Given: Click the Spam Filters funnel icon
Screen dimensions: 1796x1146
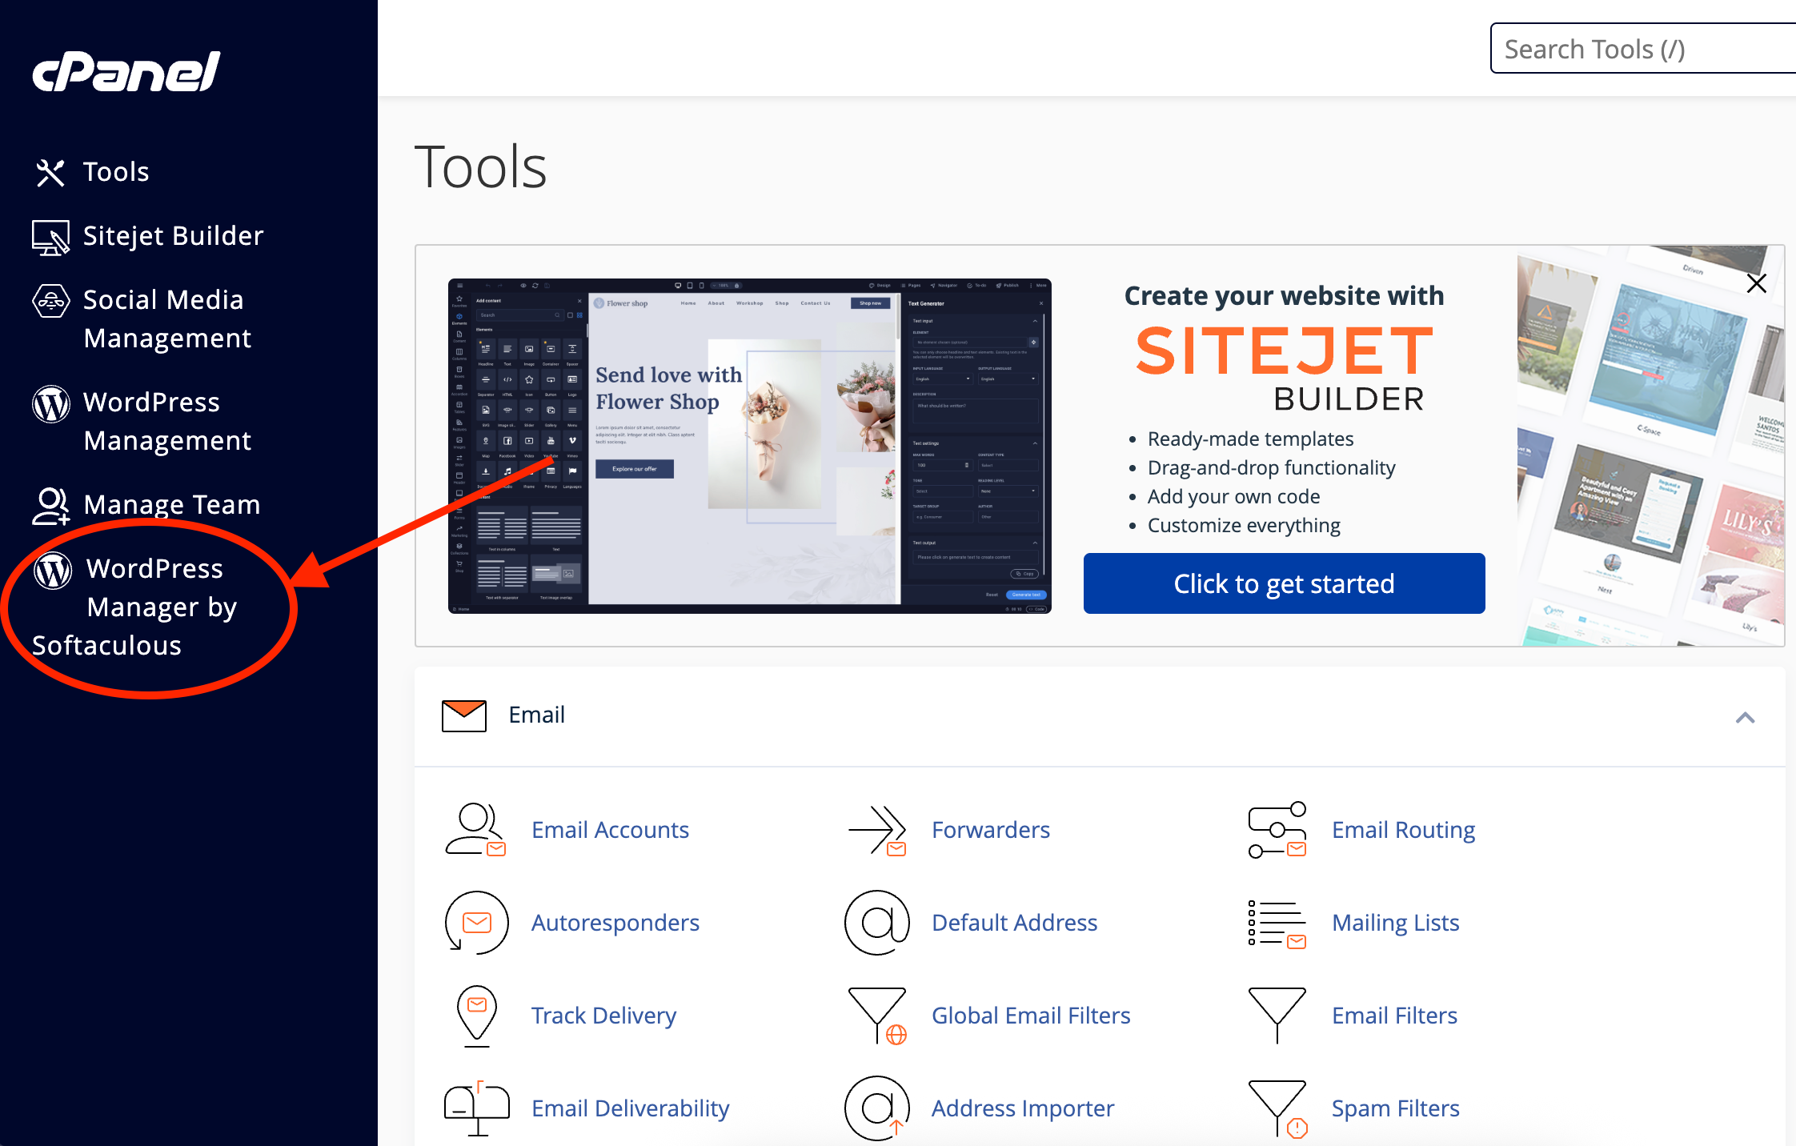Looking at the screenshot, I should (1277, 1109).
